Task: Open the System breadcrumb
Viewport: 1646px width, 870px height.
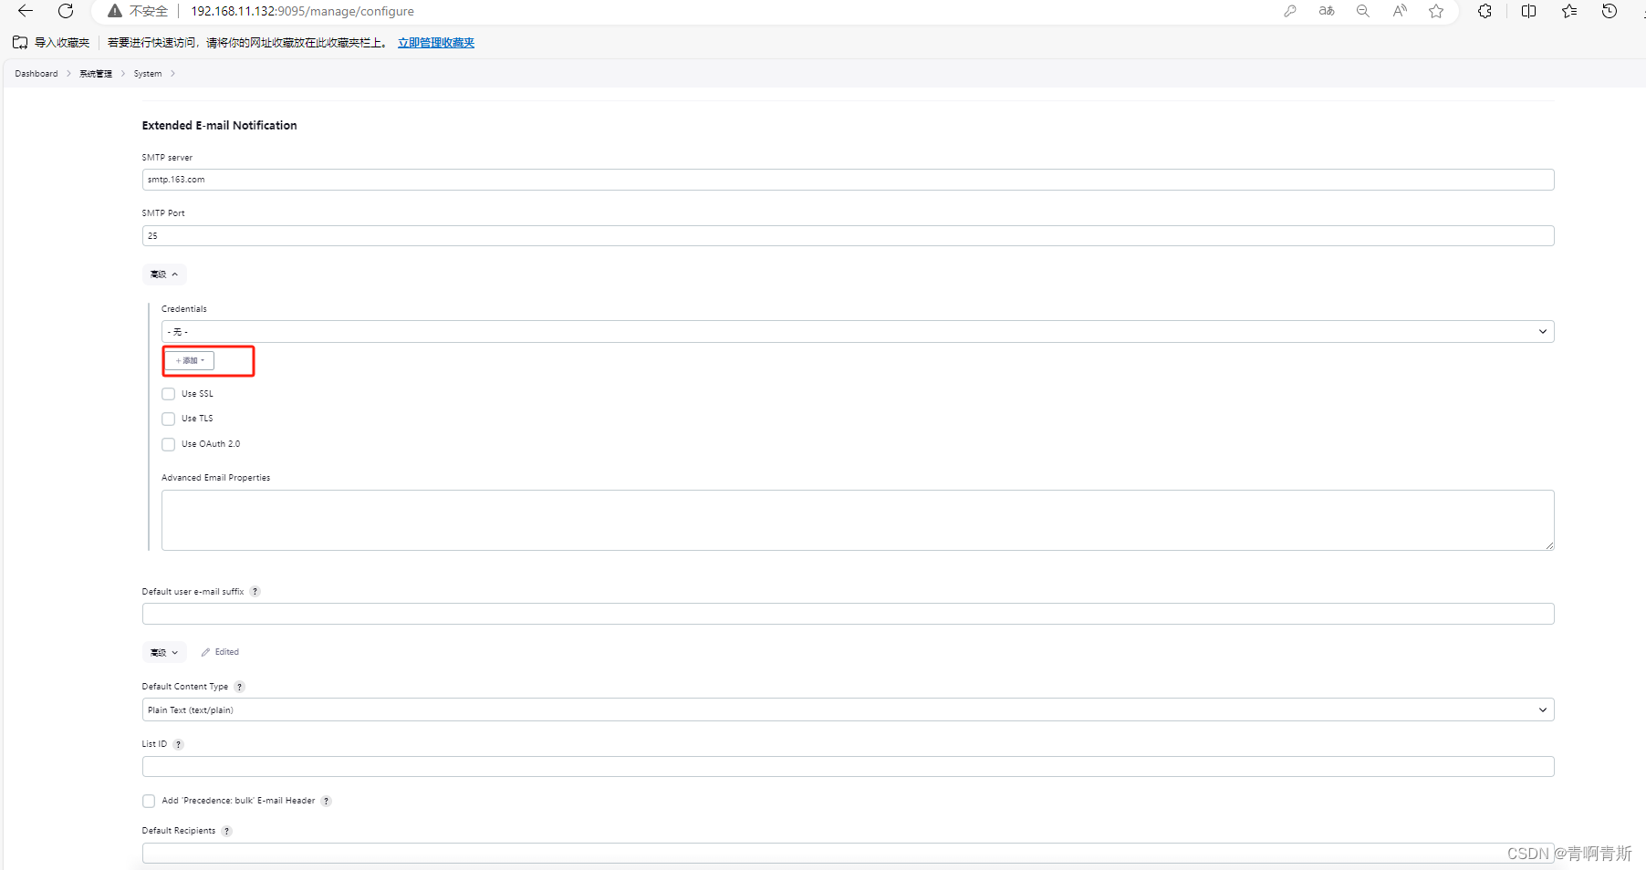Action: [148, 74]
